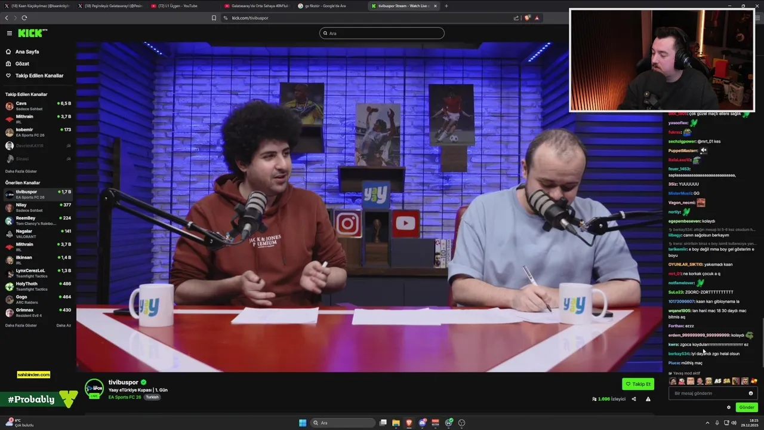Image resolution: width=764 pixels, height=430 pixels.
Task: Switch to the Galatasaray'da Orta Sahaya tab
Action: [255, 6]
